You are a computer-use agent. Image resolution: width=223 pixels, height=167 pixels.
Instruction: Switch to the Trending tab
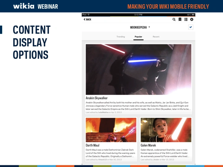tap(120, 37)
